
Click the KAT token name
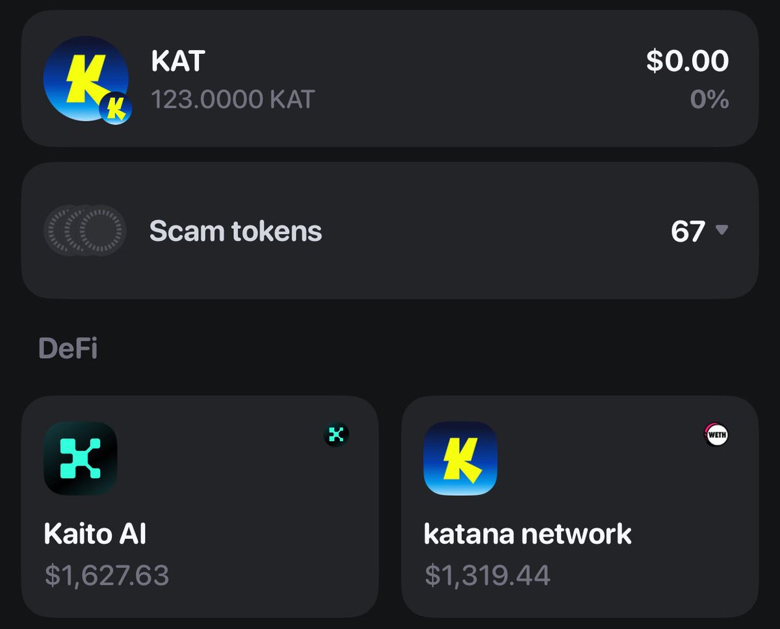(x=178, y=61)
